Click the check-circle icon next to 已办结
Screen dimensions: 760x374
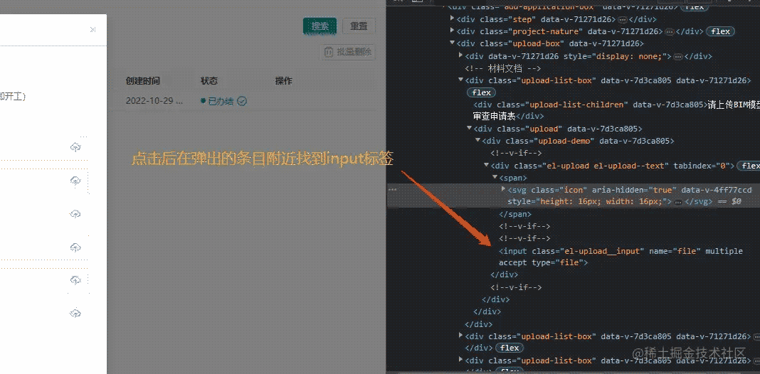coord(242,101)
